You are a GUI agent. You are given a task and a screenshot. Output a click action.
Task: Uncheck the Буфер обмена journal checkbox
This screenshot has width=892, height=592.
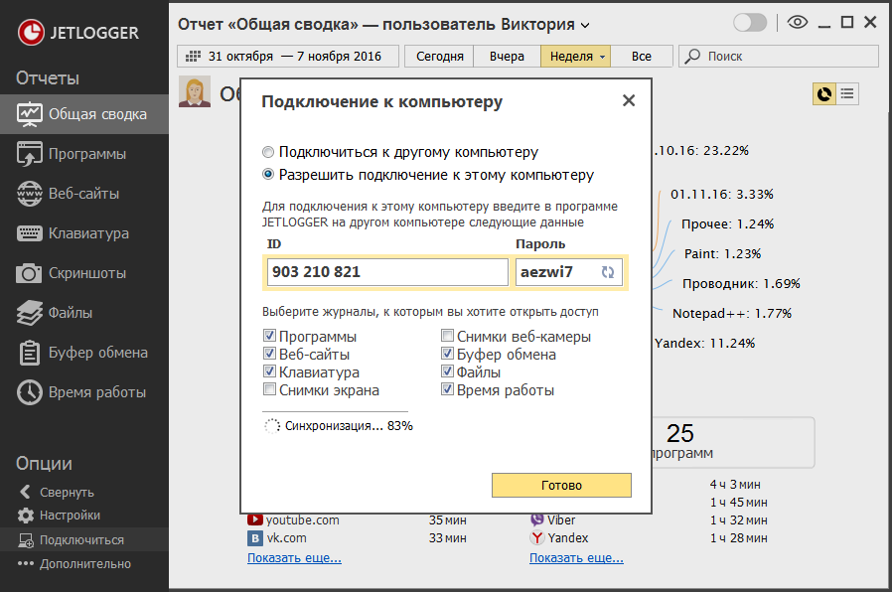pyautogui.click(x=448, y=354)
